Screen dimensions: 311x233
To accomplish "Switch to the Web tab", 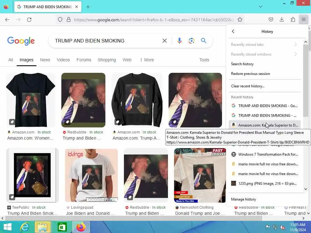I will [x=127, y=60].
